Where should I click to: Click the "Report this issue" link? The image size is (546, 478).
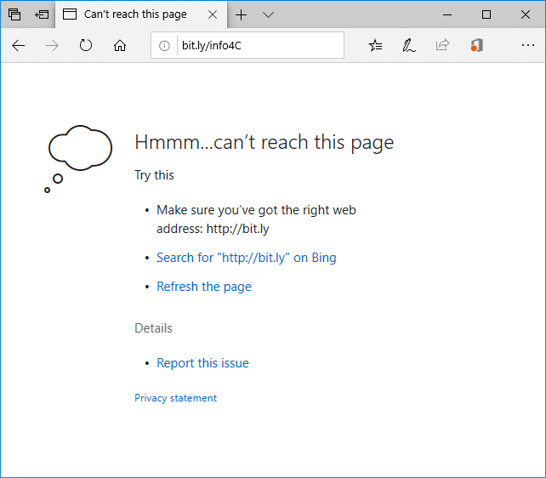(x=202, y=363)
